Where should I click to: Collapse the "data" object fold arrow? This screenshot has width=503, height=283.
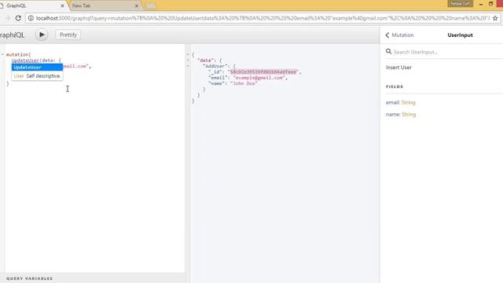pos(188,61)
